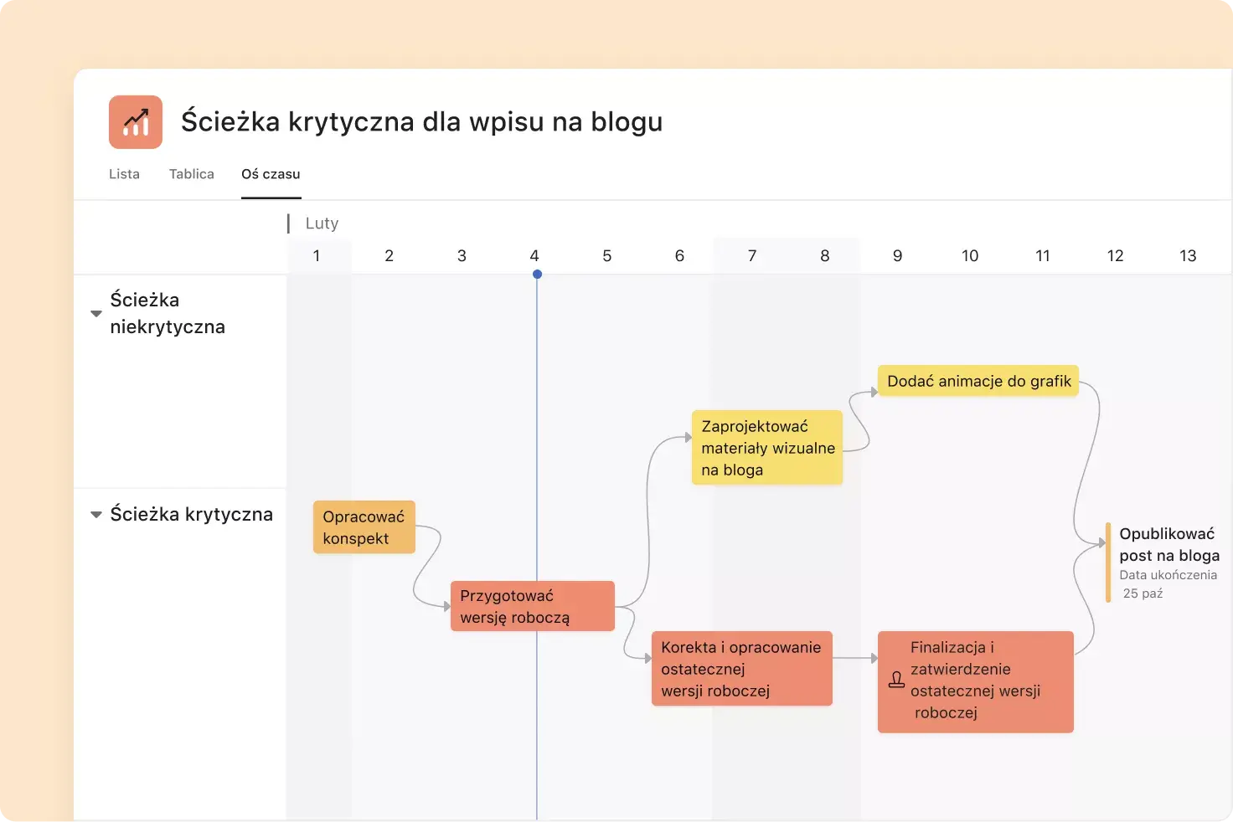Image resolution: width=1233 pixels, height=822 pixels.
Task: Click the approval stamp icon on Finalizacja task
Action: 896,680
